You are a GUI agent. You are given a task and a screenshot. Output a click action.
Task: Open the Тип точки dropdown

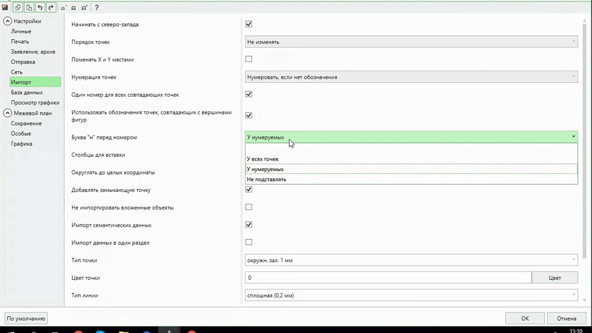pyautogui.click(x=411, y=260)
